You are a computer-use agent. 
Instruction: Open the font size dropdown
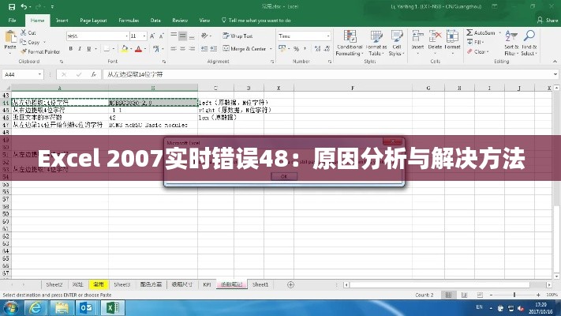click(144, 36)
